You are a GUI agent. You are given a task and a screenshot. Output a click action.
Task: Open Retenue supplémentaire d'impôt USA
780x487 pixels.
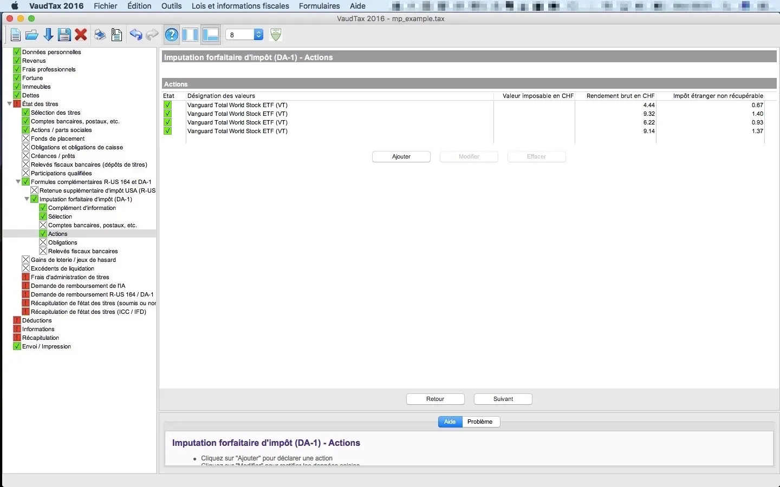(97, 190)
